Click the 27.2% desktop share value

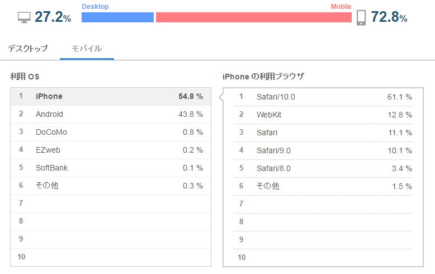[x=53, y=17]
